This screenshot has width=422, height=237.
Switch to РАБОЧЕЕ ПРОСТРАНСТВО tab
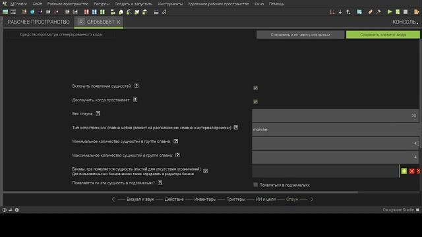pyautogui.click(x=38, y=22)
